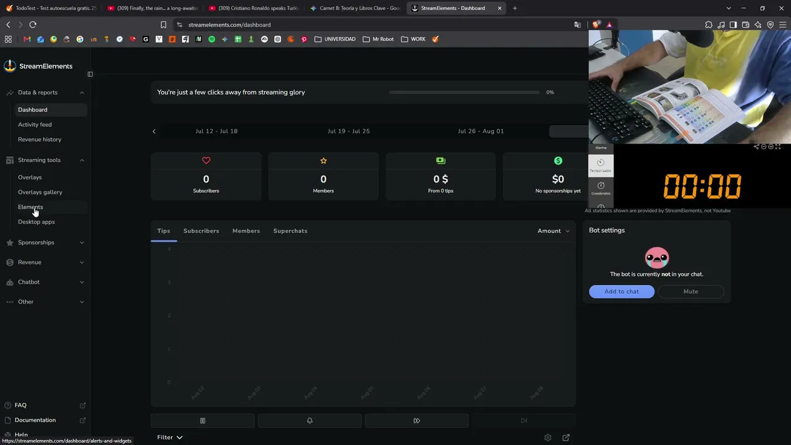This screenshot has width=791, height=445.
Task: Open Overlays gallery in the sidebar
Action: coord(51,192)
